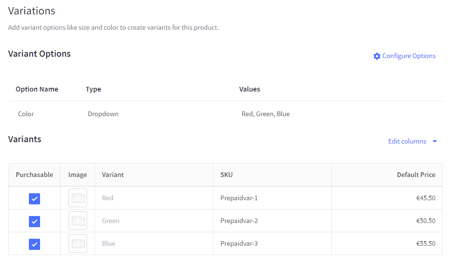The width and height of the screenshot is (452, 262).
Task: Click the Configure Options gear icon
Action: click(x=377, y=56)
